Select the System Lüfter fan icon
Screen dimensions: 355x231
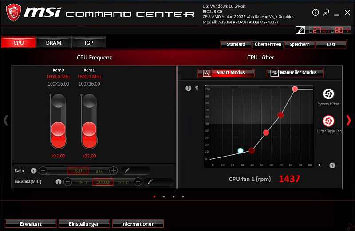click(x=328, y=94)
